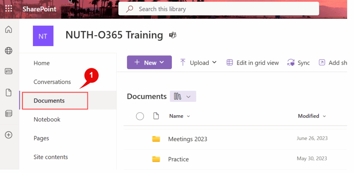This screenshot has height=173, width=354.
Task: Click the Sync button
Action: pyautogui.click(x=299, y=63)
